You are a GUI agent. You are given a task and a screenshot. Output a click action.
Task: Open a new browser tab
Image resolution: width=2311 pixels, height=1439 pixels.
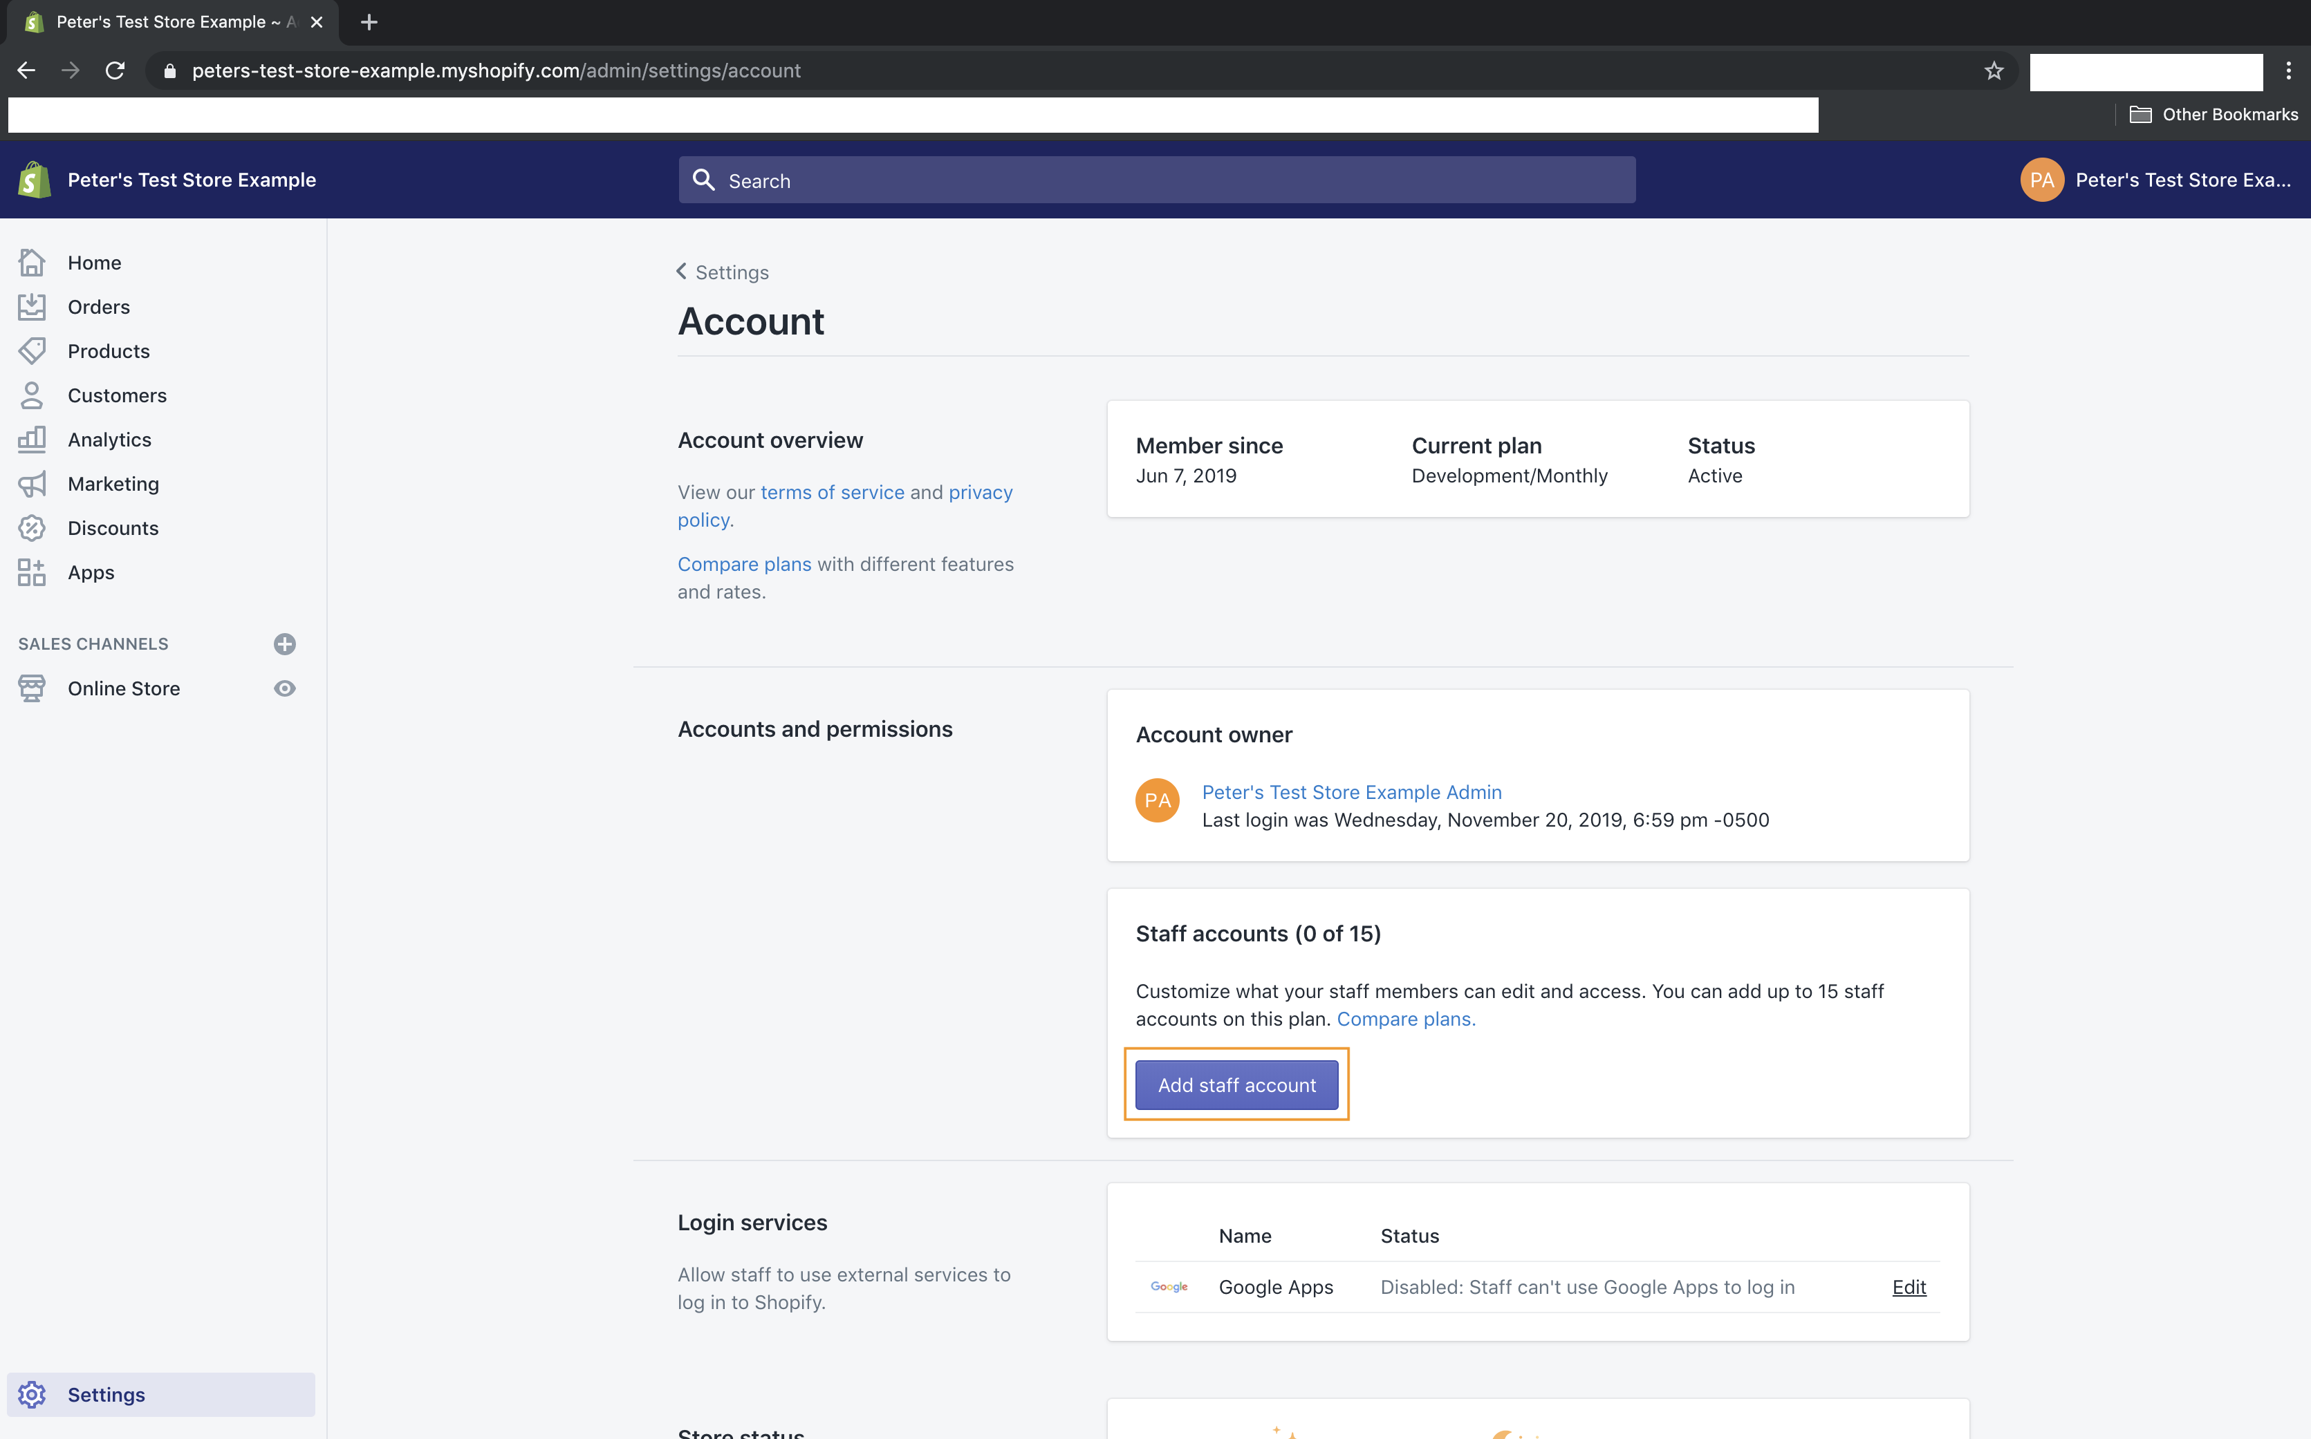coord(369,22)
